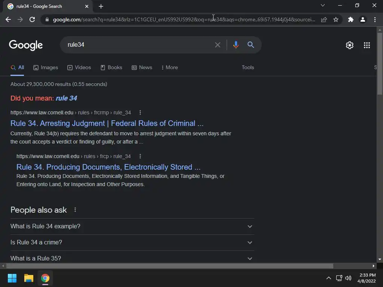Open a new browser tab
Screen dimensions: 383x287
101,7
